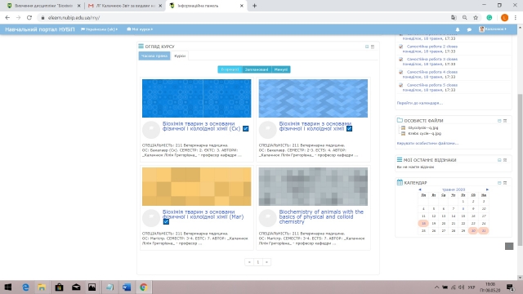Click the grey pixelated course thumbnail
The image size is (523, 294).
pos(313,186)
